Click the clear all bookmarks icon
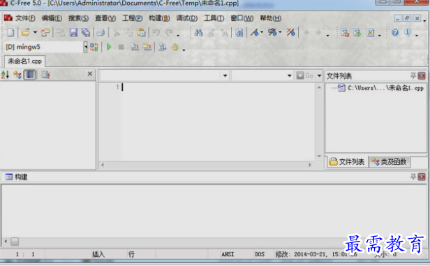The width and height of the screenshot is (430, 266). tap(290, 32)
